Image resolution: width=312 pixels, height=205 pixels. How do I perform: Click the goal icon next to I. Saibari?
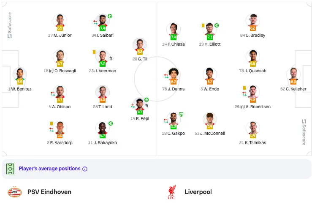click(x=110, y=16)
